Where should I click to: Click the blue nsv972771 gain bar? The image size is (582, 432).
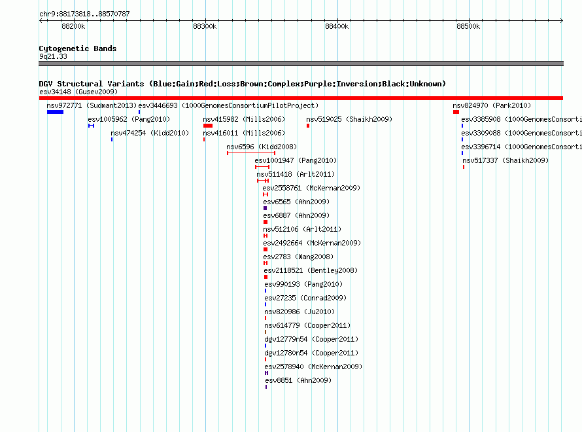click(56, 112)
